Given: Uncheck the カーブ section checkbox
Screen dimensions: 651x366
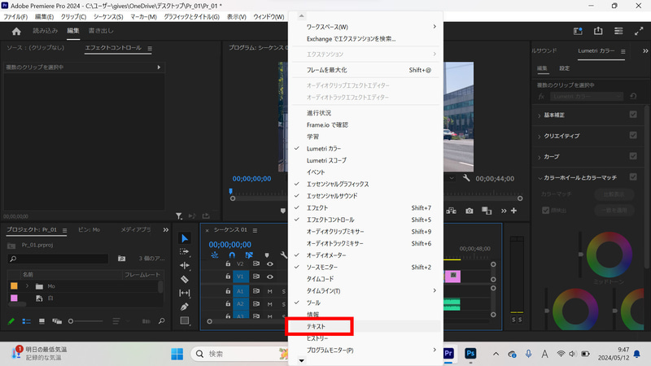Looking at the screenshot, I should pos(633,156).
